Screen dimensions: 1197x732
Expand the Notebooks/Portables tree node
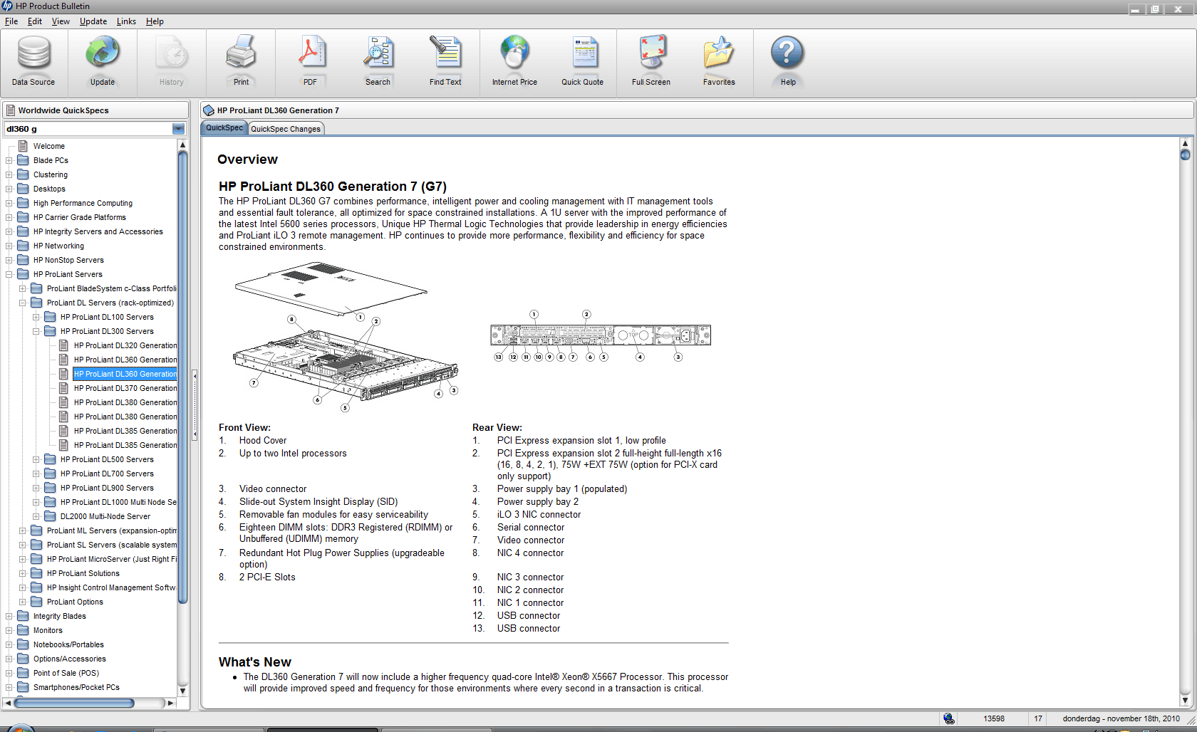pyautogui.click(x=9, y=644)
